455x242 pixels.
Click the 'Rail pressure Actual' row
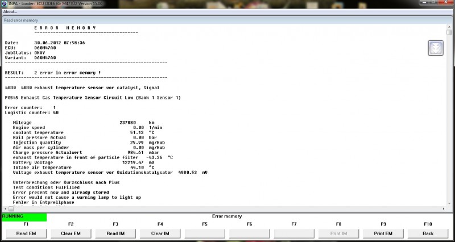pyautogui.click(x=85, y=137)
